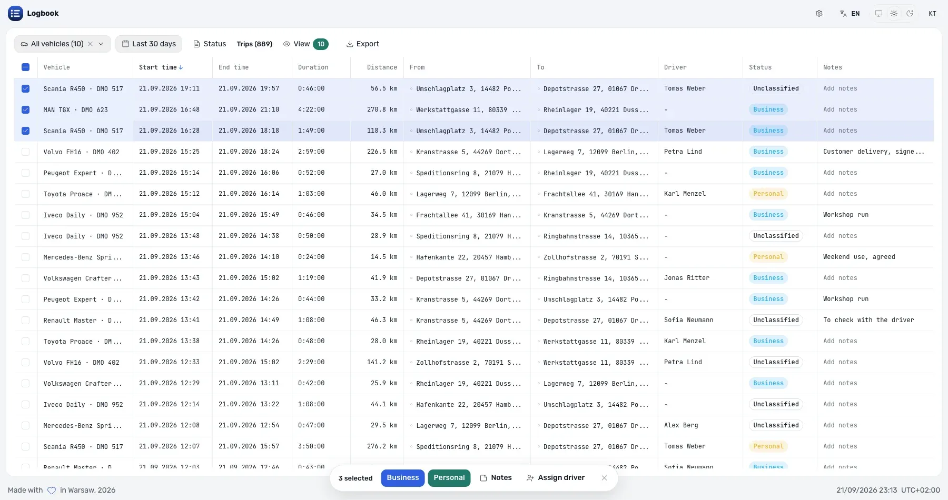Click the '3 selected' label
Image resolution: width=948 pixels, height=500 pixels.
pyautogui.click(x=355, y=478)
